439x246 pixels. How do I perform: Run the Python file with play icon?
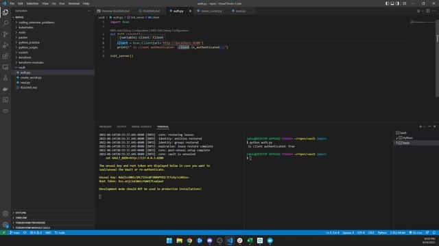418,11
